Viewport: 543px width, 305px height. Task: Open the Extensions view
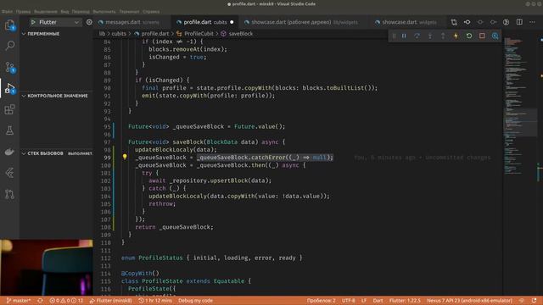click(9, 109)
